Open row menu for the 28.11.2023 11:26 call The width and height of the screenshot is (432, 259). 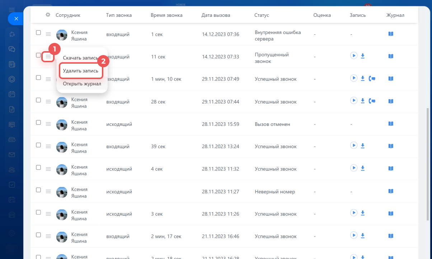(x=48, y=214)
